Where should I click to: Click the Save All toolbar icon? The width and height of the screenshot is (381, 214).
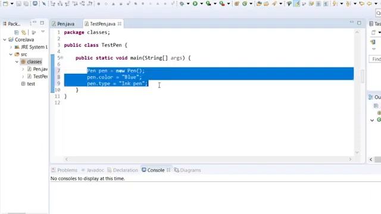click(26, 4)
